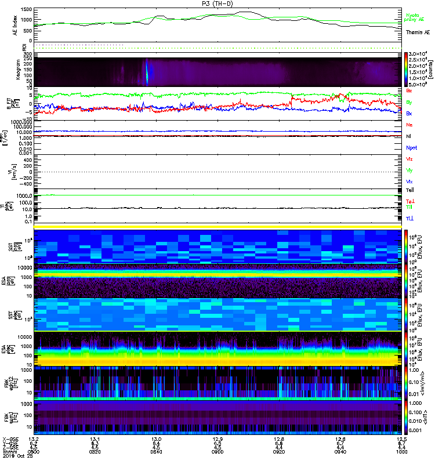This screenshot has width=435, height=464.
Task: Click the AE Index axis label
Action: click(x=15, y=26)
